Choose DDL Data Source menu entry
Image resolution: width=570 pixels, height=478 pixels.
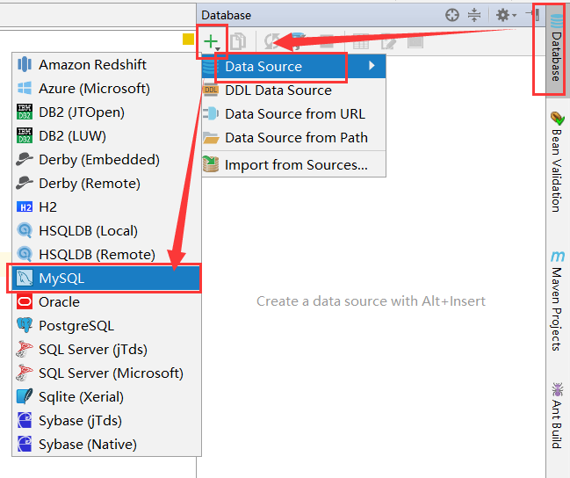click(293, 91)
